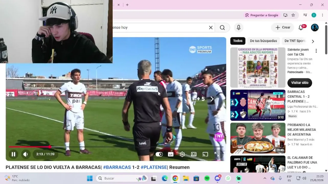Click the Siéntete joven con Tai Chi title
This screenshot has width=328, height=184.
coord(298,52)
